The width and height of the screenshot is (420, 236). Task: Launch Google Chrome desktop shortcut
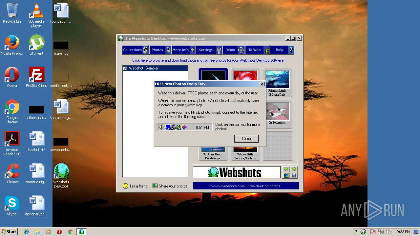pos(12,111)
